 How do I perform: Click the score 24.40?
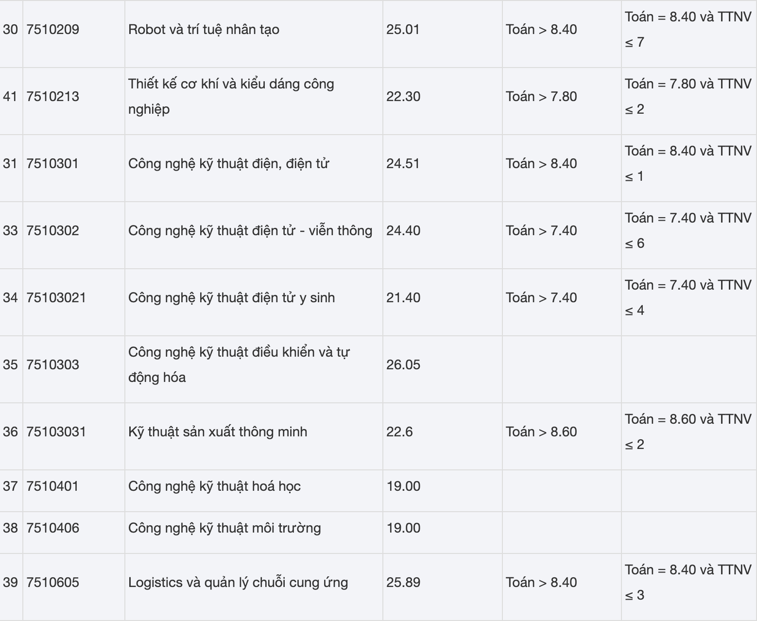(x=403, y=231)
